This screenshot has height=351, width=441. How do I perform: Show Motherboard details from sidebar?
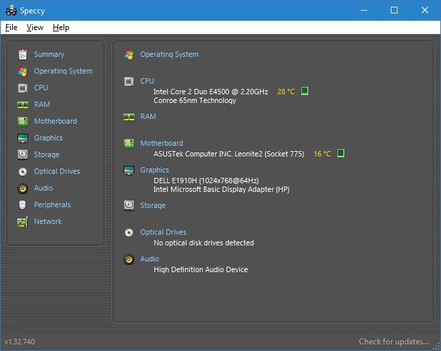point(55,121)
